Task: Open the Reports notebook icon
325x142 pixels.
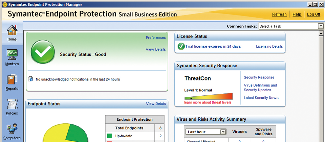Action: pos(12,80)
